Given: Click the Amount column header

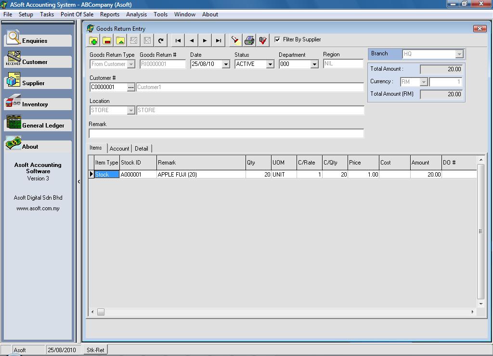Looking at the screenshot, I should click(x=426, y=163).
